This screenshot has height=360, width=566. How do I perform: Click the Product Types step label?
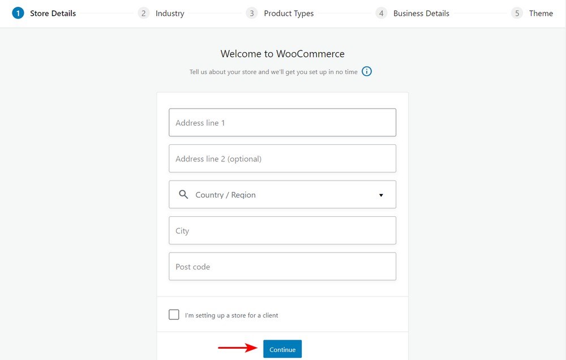[289, 13]
